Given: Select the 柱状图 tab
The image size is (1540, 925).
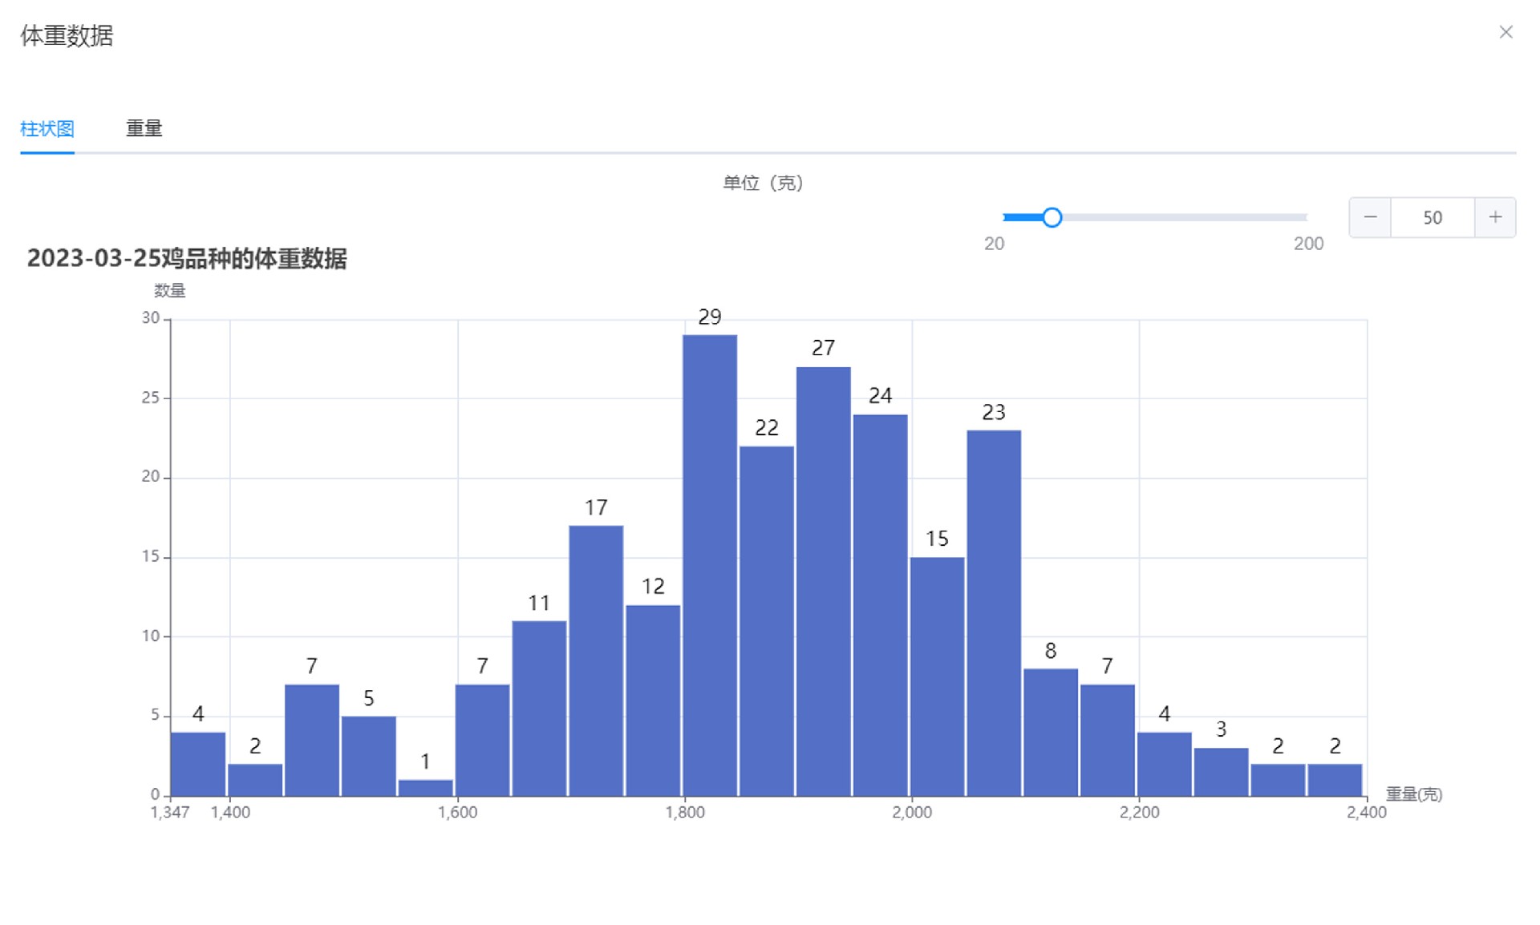Looking at the screenshot, I should [47, 128].
